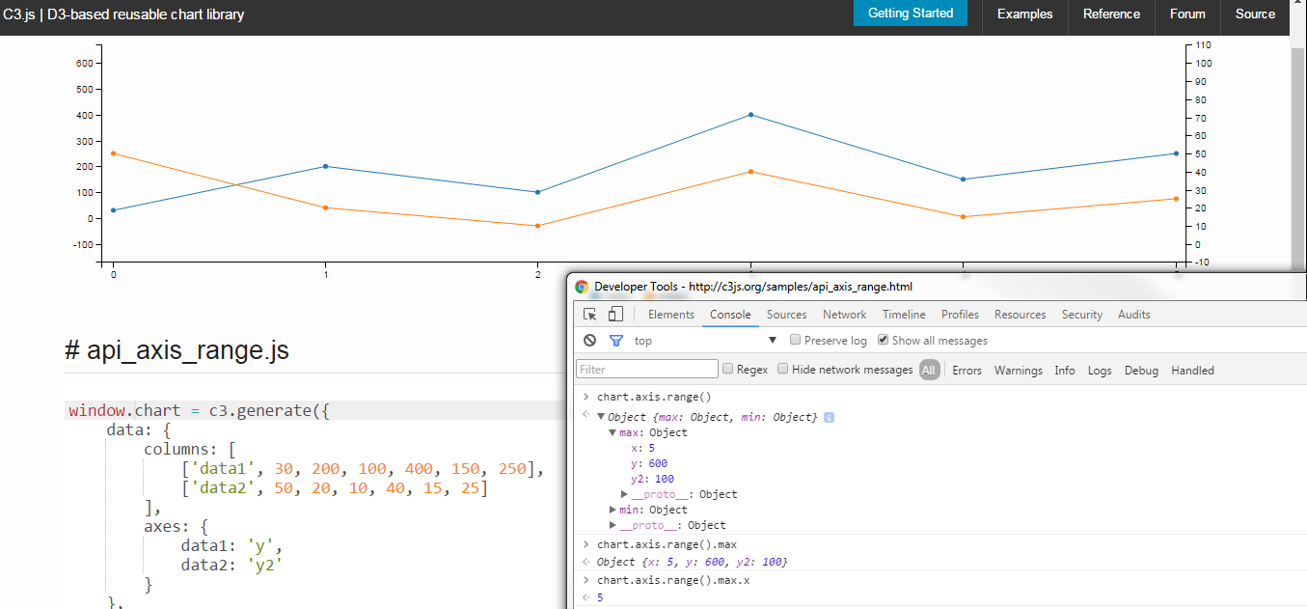Expand the min: Object tree node
Screen dimensions: 1307x609
[x=613, y=510]
